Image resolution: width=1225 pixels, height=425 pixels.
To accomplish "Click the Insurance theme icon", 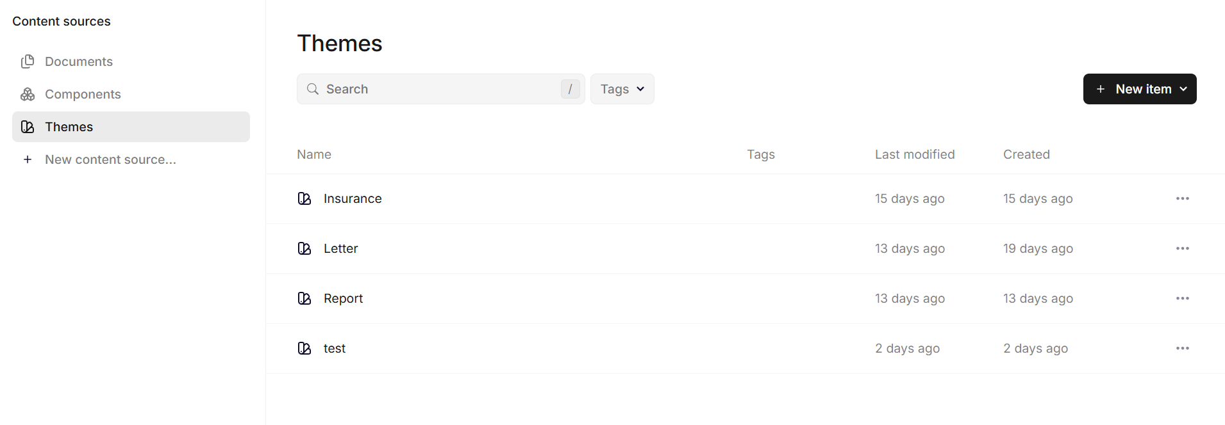I will tap(304, 198).
